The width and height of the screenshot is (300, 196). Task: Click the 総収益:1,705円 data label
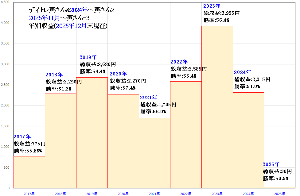[x=158, y=105]
